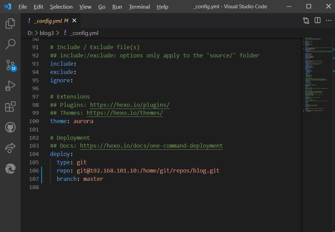Click the 'aurora' theme value
This screenshot has height=232, width=335.
pyautogui.click(x=83, y=121)
